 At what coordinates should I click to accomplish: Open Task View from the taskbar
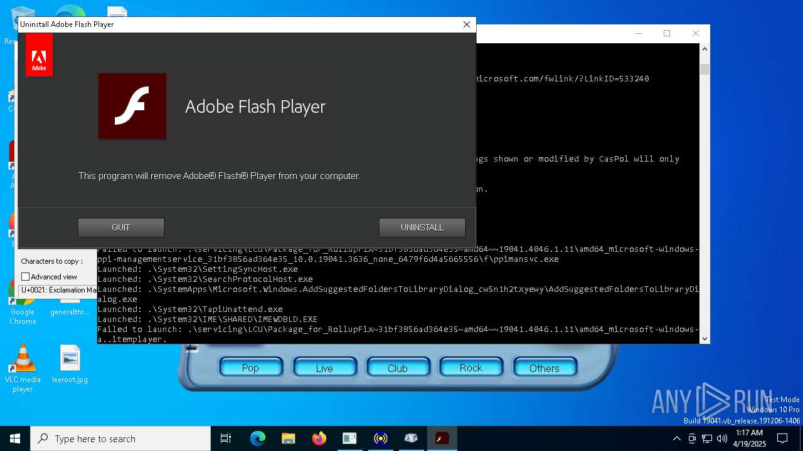coord(226,438)
